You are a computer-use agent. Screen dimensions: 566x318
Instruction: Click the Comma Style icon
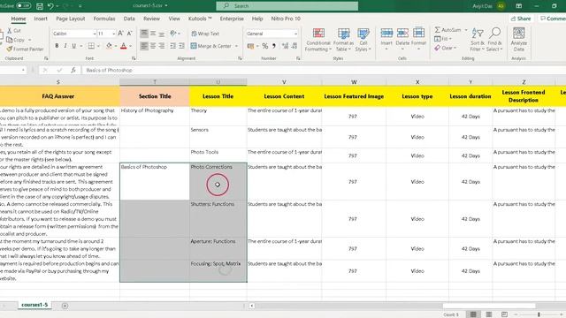(x=274, y=46)
